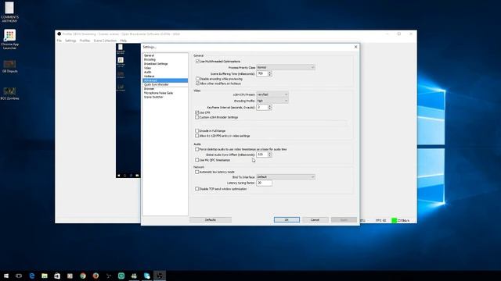The image size is (501, 281).
Task: Enable Automatic low latency mode checkbox
Action: coord(196,172)
